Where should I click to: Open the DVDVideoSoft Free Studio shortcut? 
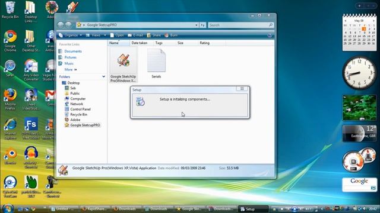click(x=31, y=128)
